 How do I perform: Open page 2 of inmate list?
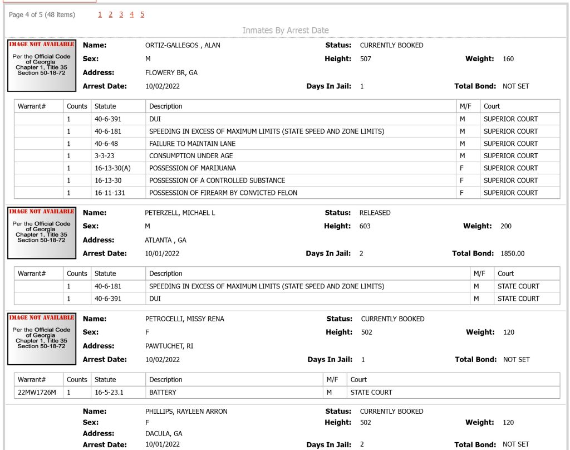[111, 14]
